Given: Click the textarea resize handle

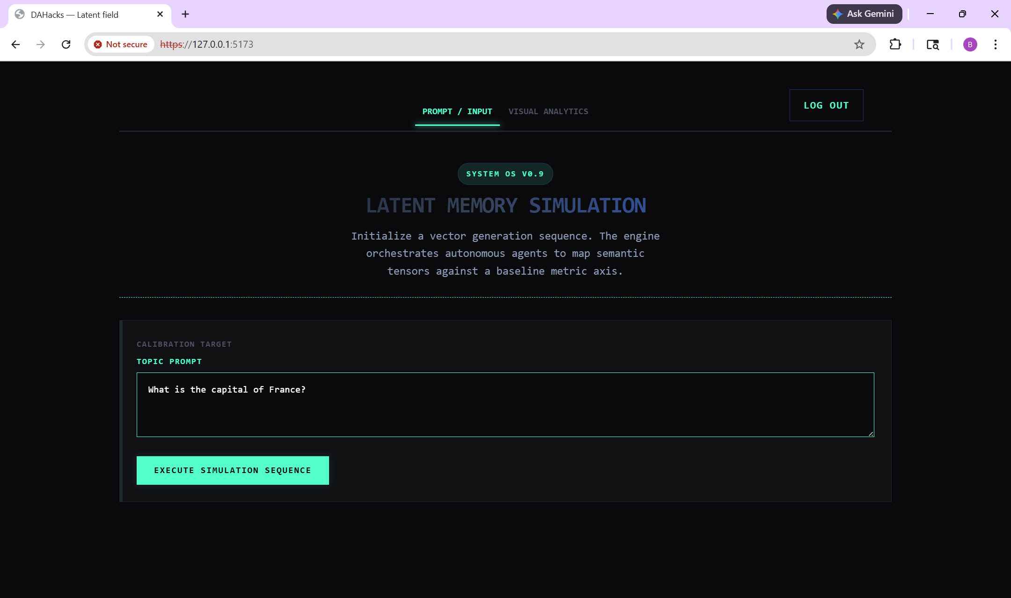Looking at the screenshot, I should 871,434.
